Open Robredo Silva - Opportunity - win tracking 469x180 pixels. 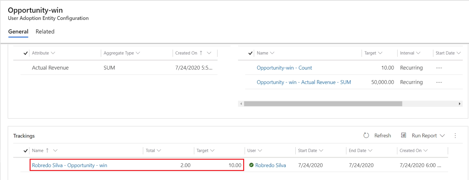(69, 165)
